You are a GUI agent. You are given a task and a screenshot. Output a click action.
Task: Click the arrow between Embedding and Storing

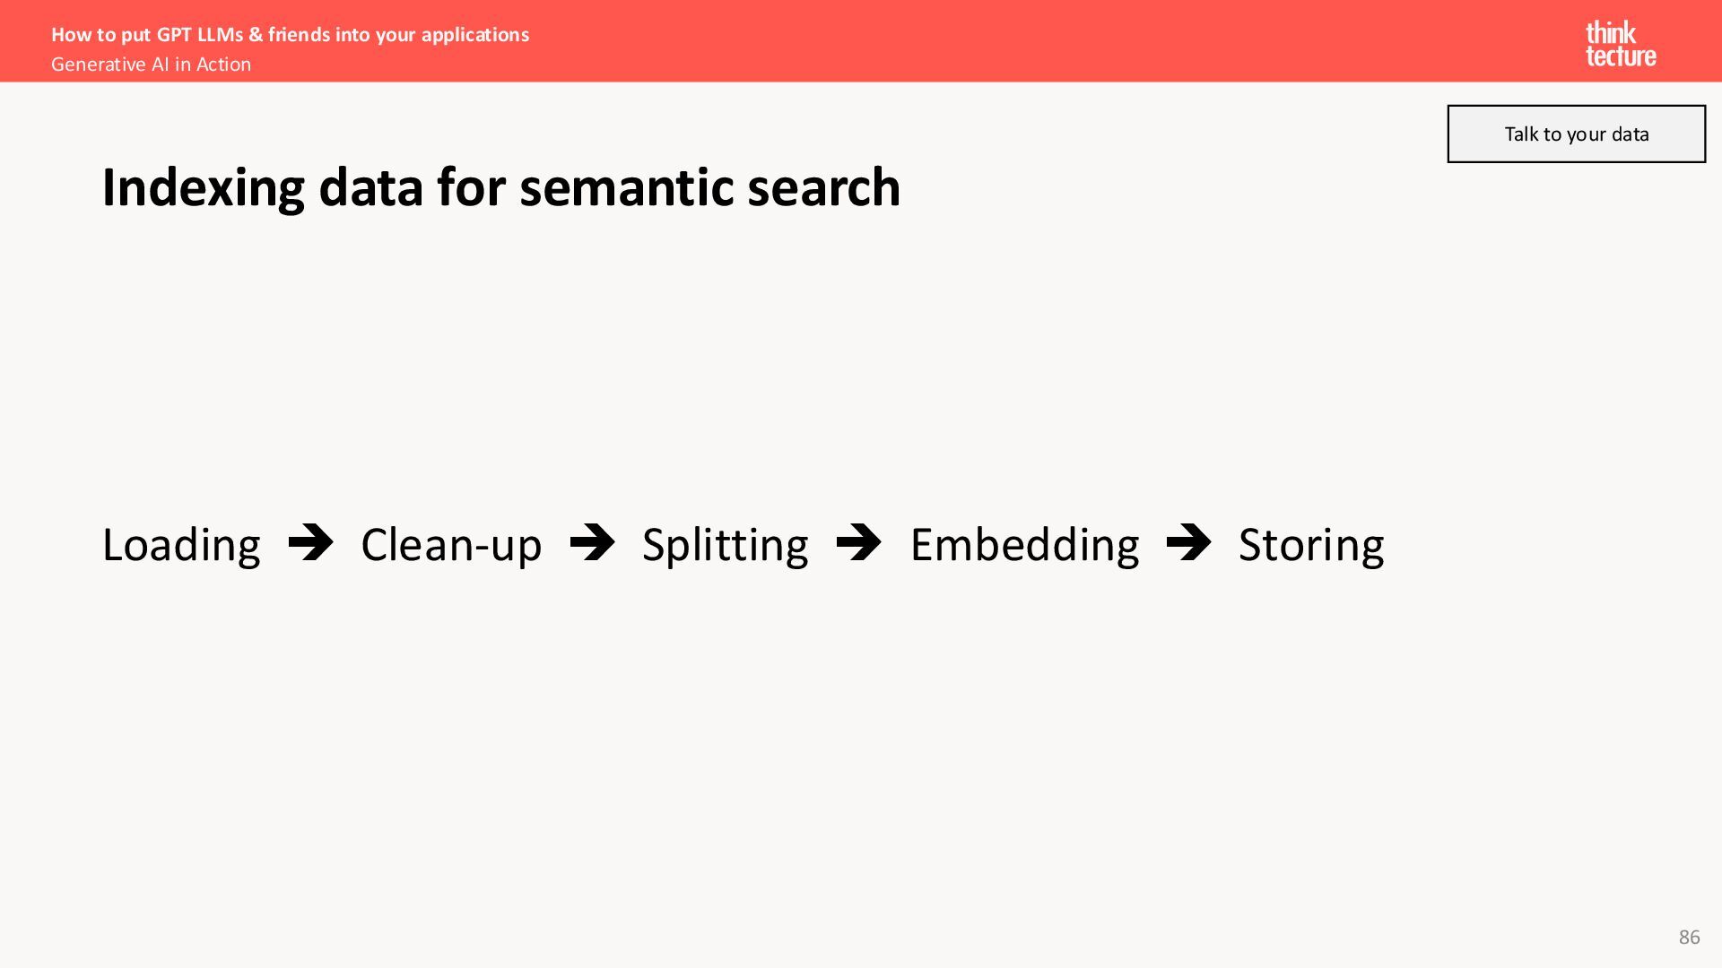tap(1189, 542)
